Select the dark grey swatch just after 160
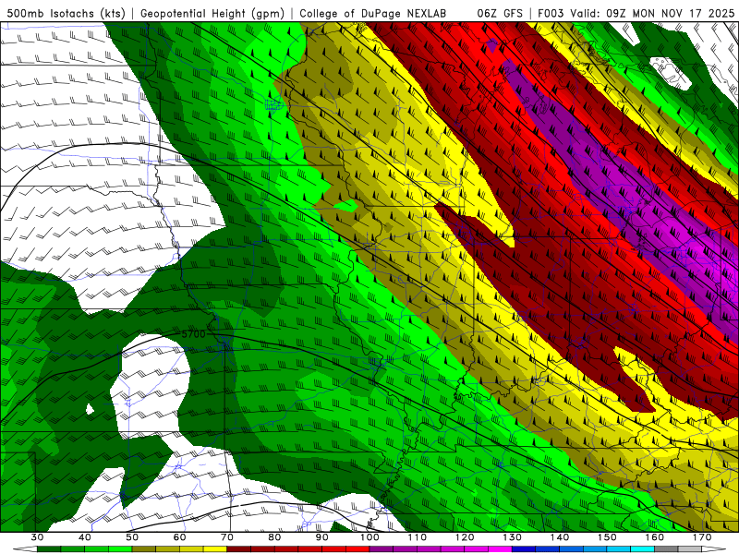Screen dimensions: 739x554 (666, 548)
